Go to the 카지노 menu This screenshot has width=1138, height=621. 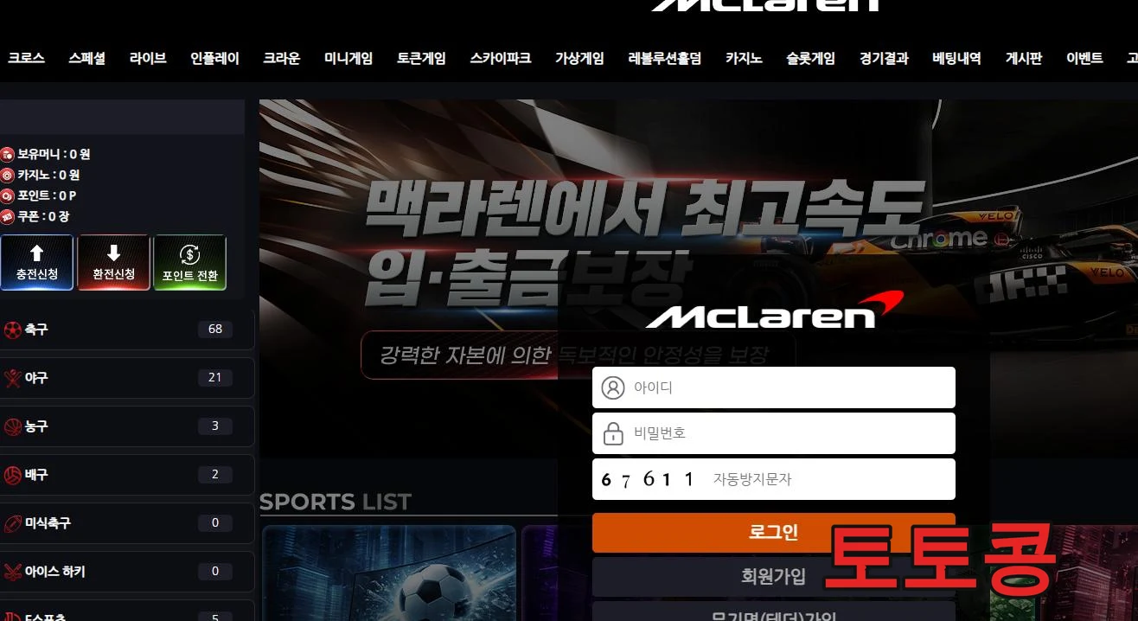[744, 59]
